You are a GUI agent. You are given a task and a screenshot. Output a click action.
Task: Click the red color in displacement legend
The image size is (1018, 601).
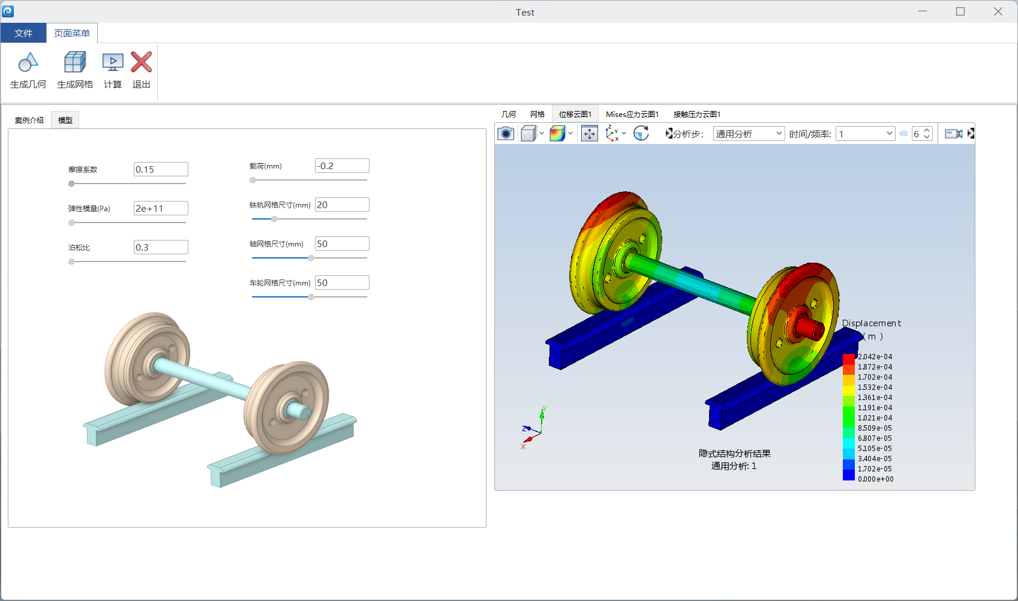pyautogui.click(x=848, y=359)
